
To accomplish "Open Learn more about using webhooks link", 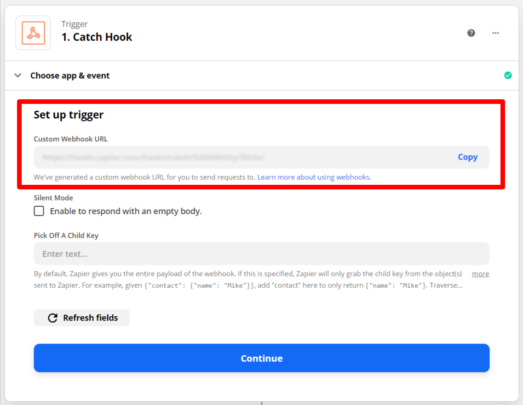I will point(314,177).
